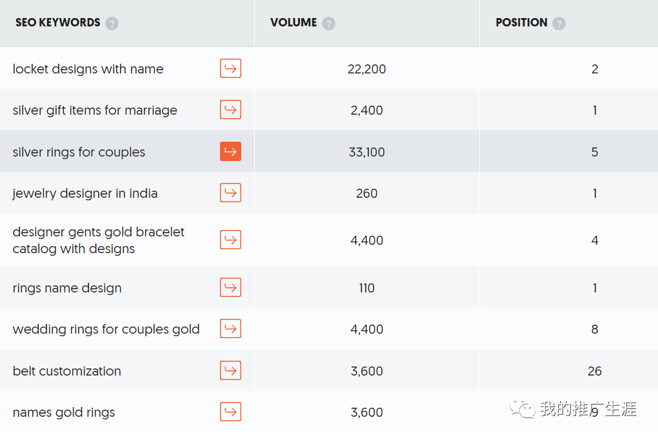The height and width of the screenshot is (438, 658).
Task: Select keyword text locket designs with name
Action: click(88, 69)
